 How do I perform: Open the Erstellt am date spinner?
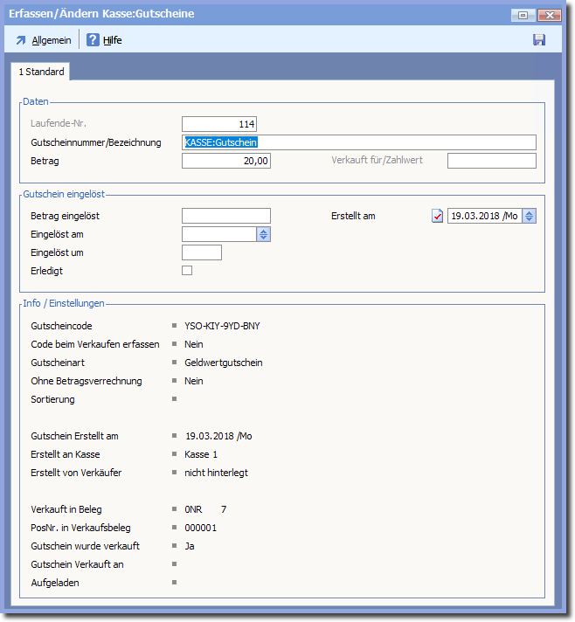tap(530, 216)
